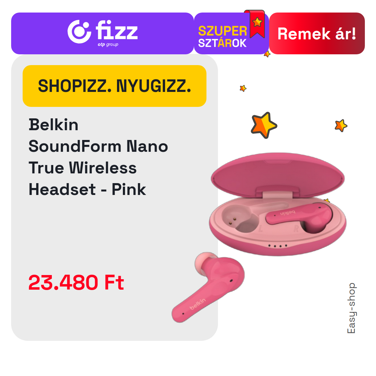This screenshot has width=376, height=376.
Task: Select the loose pink earbud image
Action: click(208, 287)
